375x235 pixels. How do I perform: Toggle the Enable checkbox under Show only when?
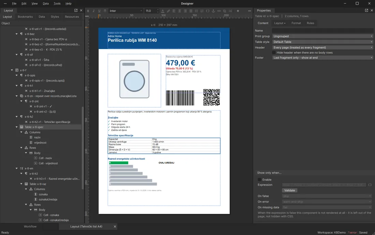click(x=259, y=179)
